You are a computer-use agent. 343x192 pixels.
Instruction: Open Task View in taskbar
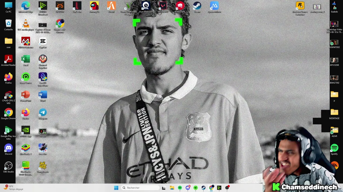pyautogui.click(x=164, y=188)
